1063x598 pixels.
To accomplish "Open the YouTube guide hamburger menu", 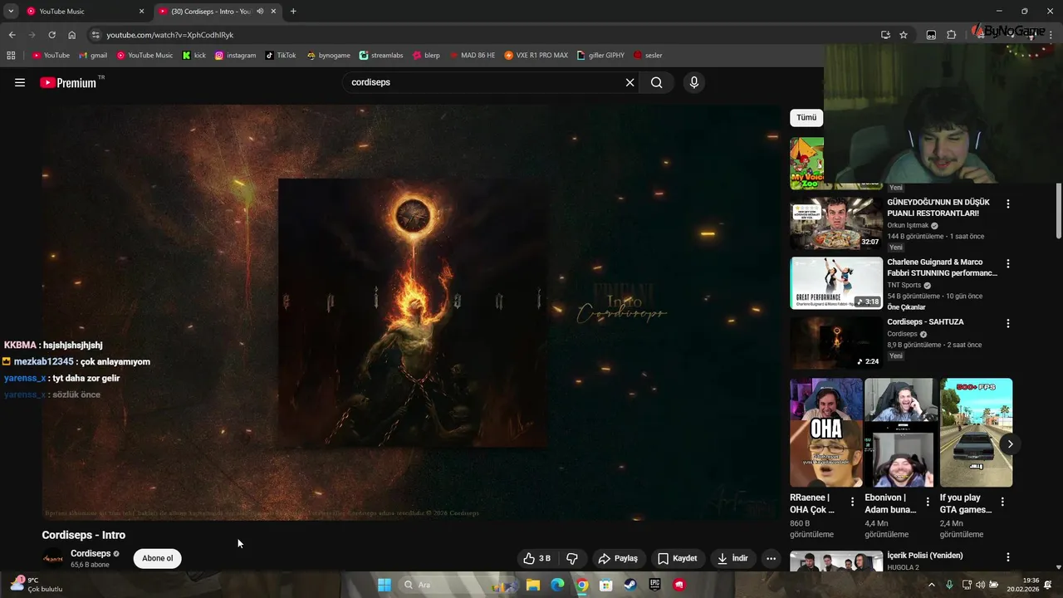I will click(20, 82).
